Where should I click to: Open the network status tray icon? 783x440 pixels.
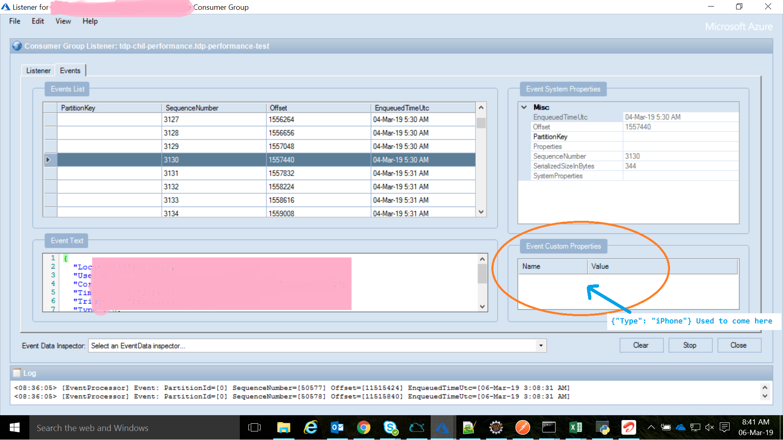[x=695, y=427]
